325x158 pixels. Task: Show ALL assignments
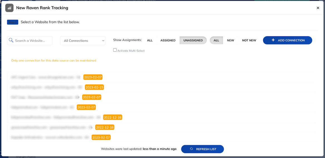click(x=150, y=40)
